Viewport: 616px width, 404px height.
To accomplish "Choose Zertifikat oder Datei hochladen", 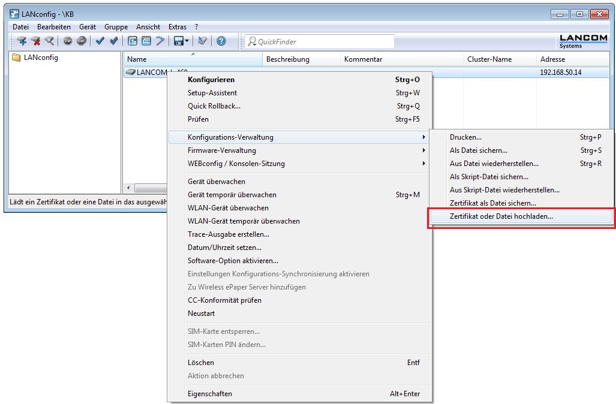I will tap(501, 216).
